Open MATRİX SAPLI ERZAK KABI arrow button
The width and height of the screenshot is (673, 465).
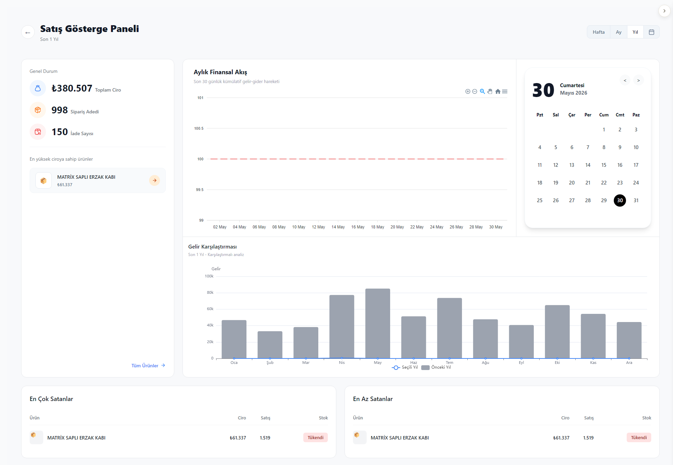click(155, 180)
